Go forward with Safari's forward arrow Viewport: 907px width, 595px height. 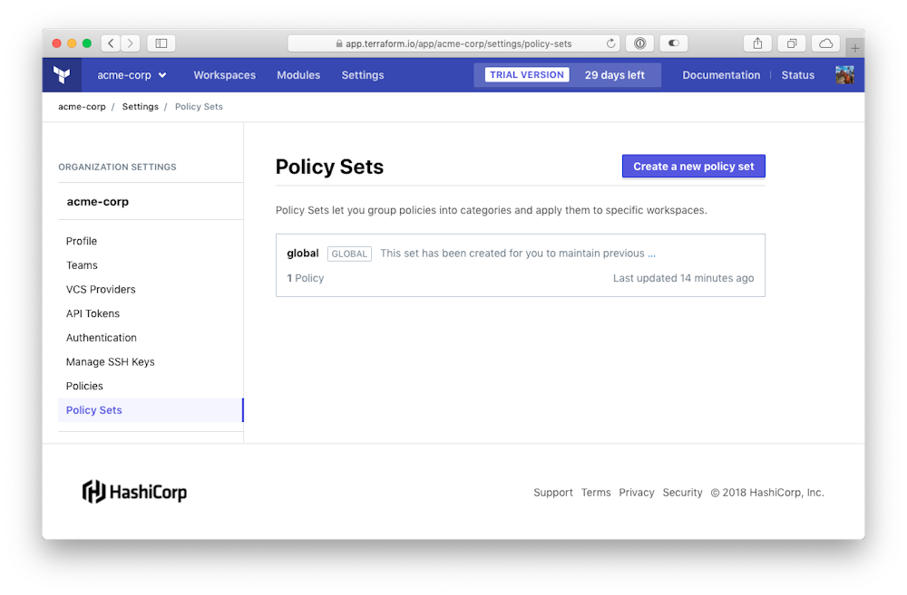(130, 43)
